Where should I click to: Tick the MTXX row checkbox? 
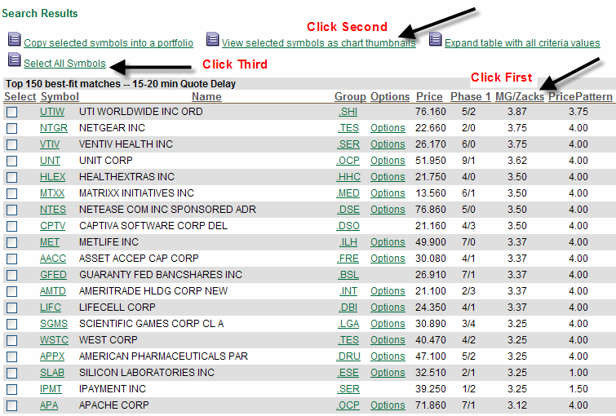click(x=11, y=193)
